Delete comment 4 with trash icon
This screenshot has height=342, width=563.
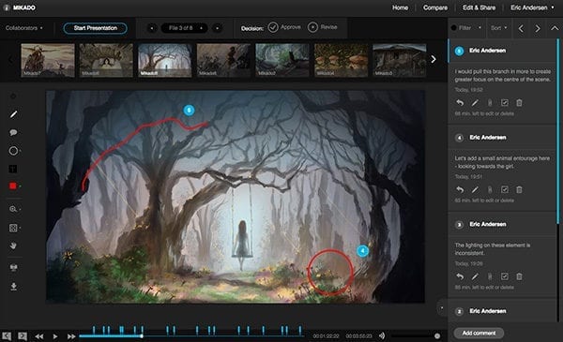point(519,189)
